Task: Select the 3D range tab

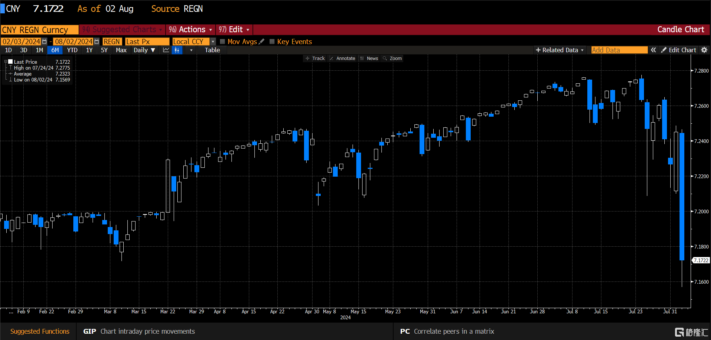Action: [24, 50]
